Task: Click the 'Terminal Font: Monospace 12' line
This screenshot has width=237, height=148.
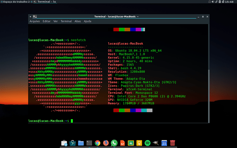Action: [x=133, y=93]
